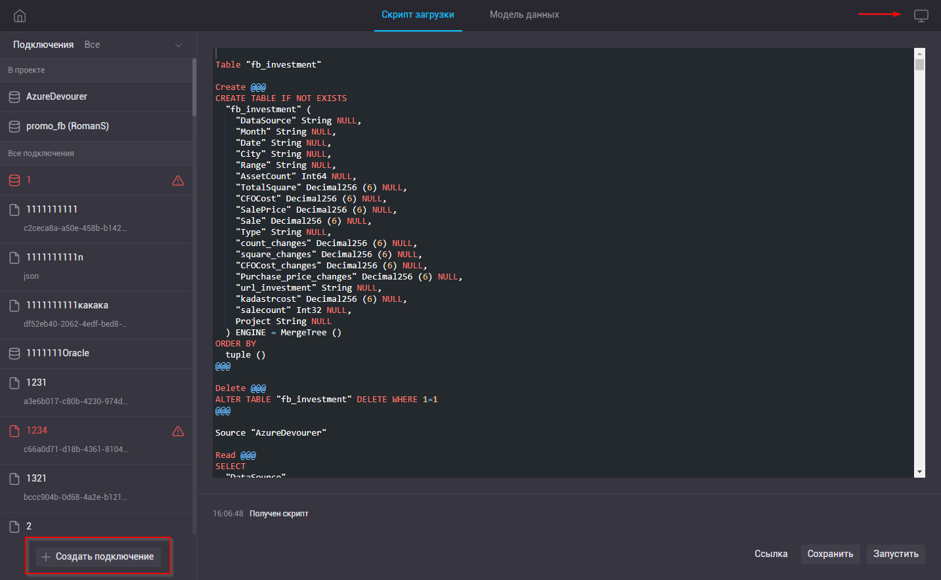
Task: Click the Сохранить button
Action: (830, 554)
